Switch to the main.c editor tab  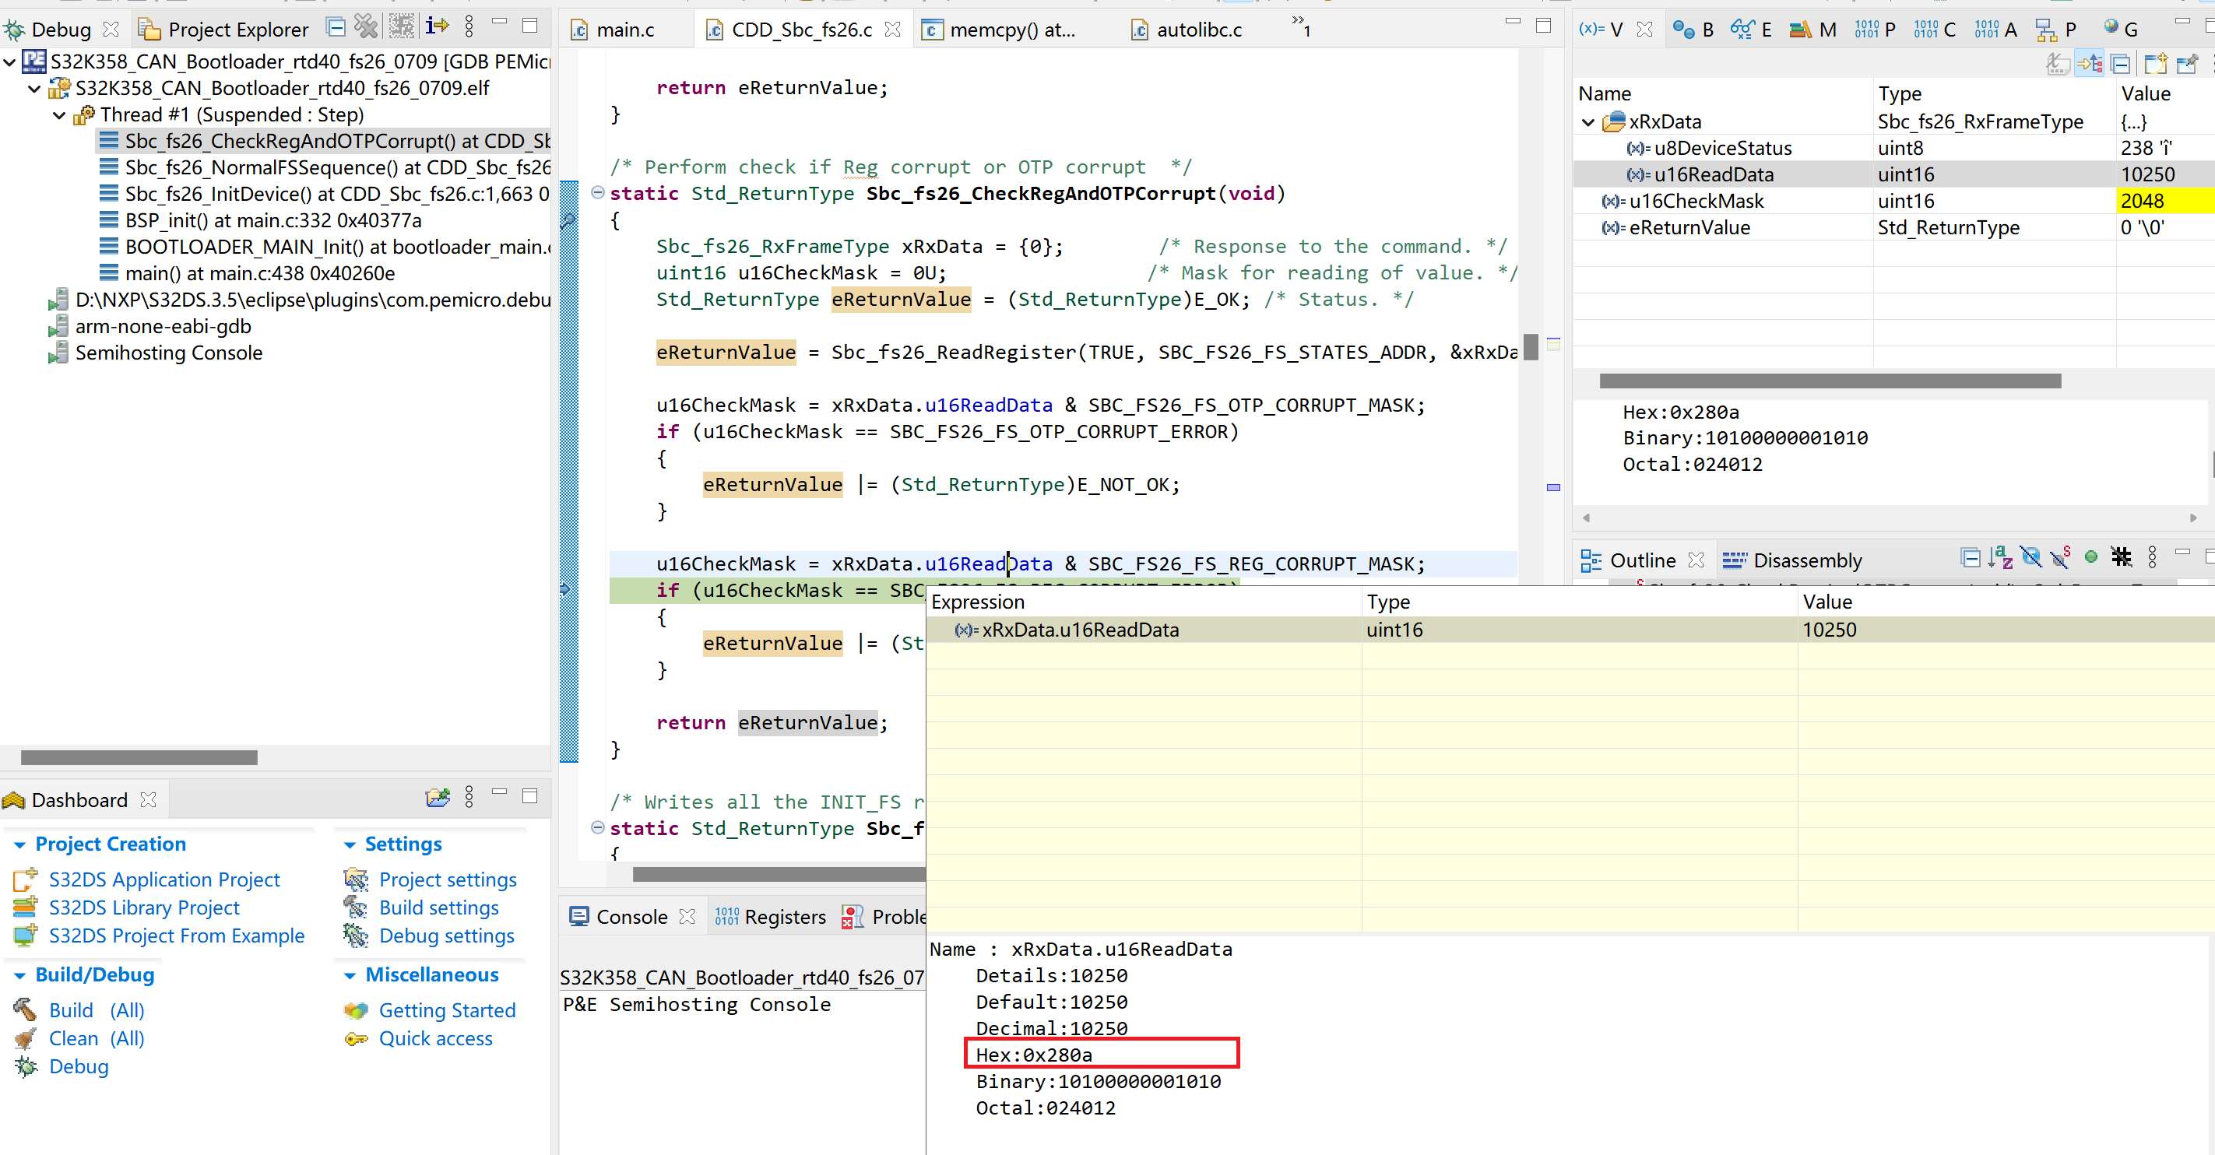click(624, 28)
